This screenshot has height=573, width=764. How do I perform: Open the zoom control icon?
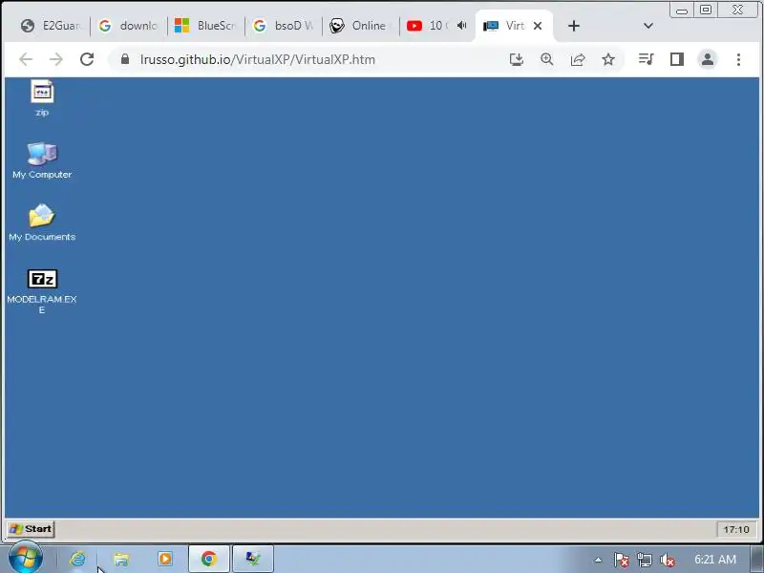point(547,59)
